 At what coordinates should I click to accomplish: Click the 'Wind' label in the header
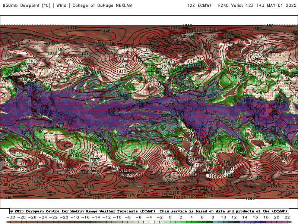click(61, 5)
